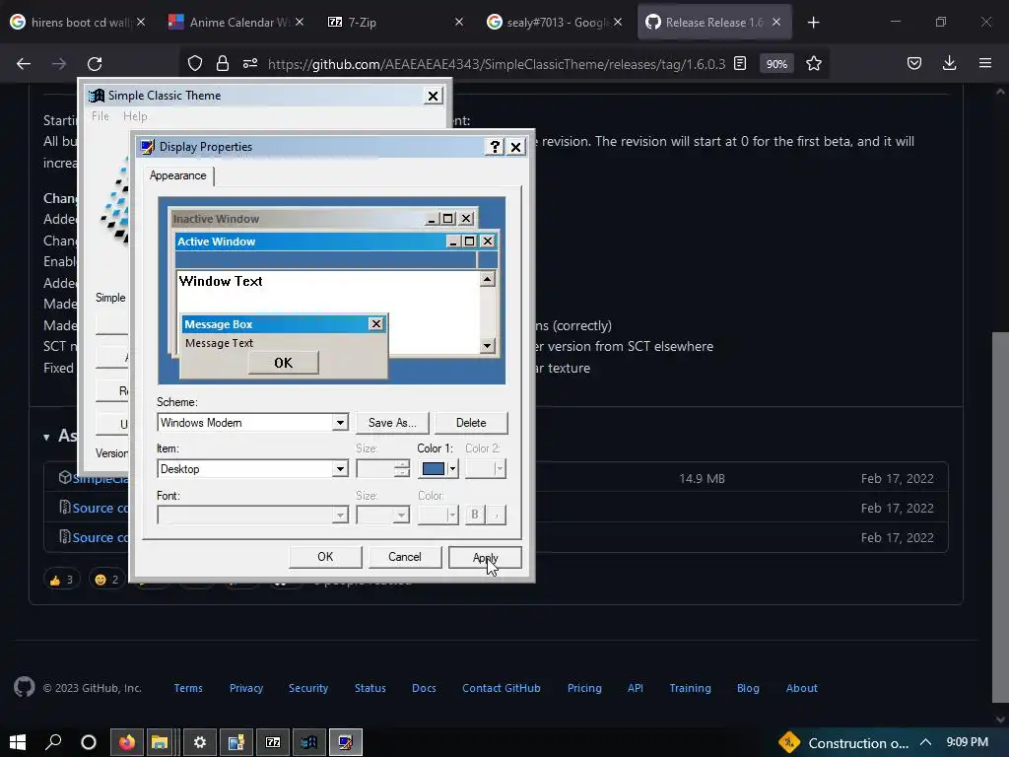The image size is (1009, 757).
Task: Bookmark this page with the star
Action: tap(813, 63)
